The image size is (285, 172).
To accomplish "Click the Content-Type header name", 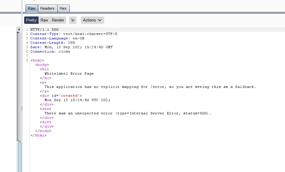I will pyautogui.click(x=44, y=34).
